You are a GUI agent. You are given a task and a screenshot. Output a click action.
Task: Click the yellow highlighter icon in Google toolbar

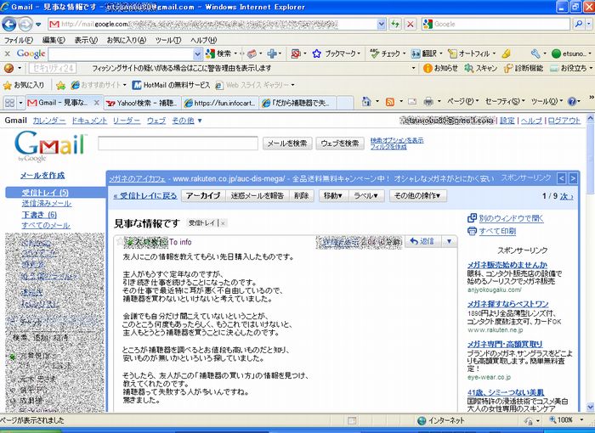click(x=506, y=53)
